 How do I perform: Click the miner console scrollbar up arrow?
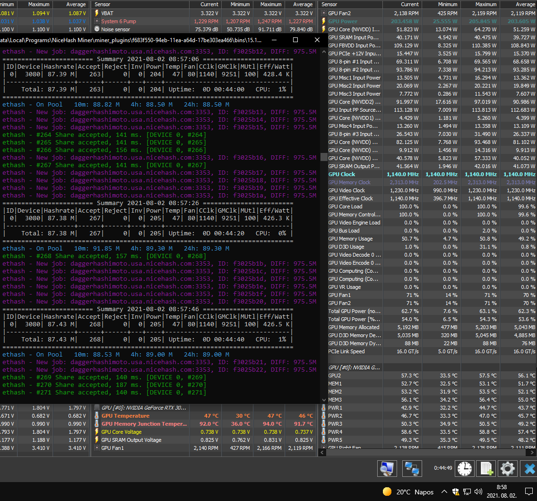point(324,52)
